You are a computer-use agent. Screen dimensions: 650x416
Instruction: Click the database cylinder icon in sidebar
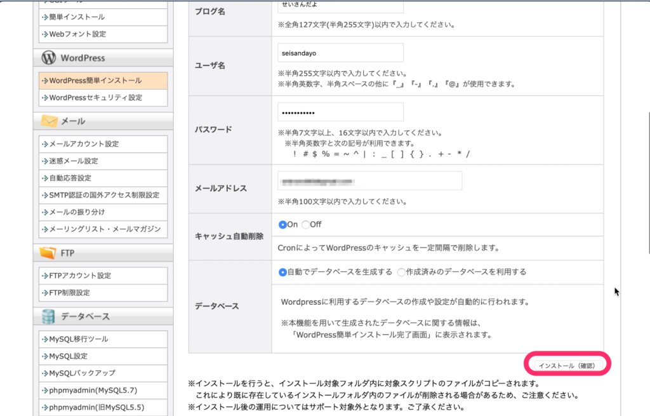tap(48, 316)
